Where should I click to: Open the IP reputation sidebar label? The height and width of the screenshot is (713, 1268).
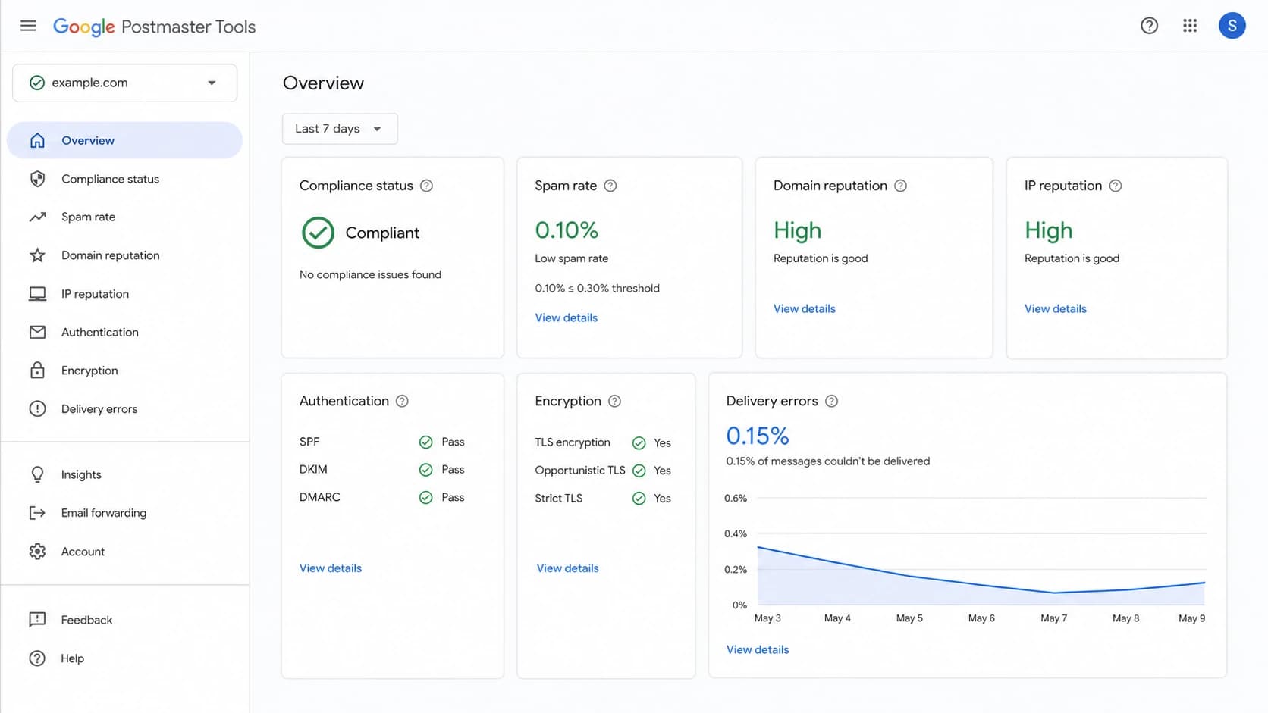[95, 294]
